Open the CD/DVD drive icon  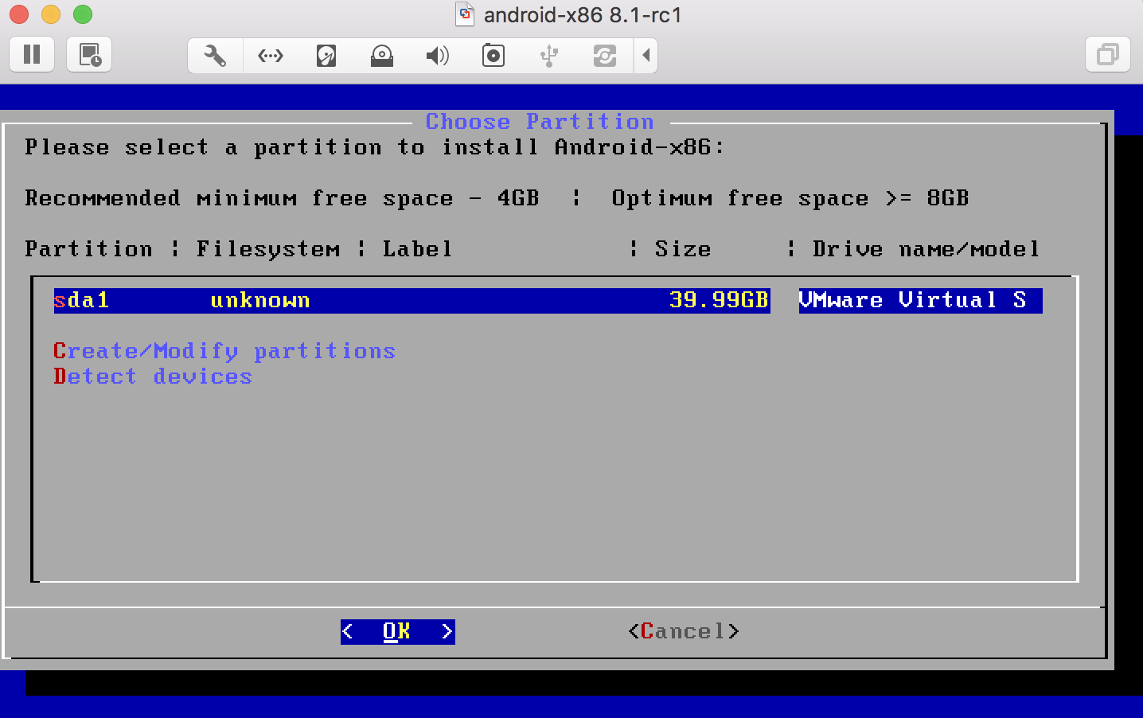(x=381, y=56)
